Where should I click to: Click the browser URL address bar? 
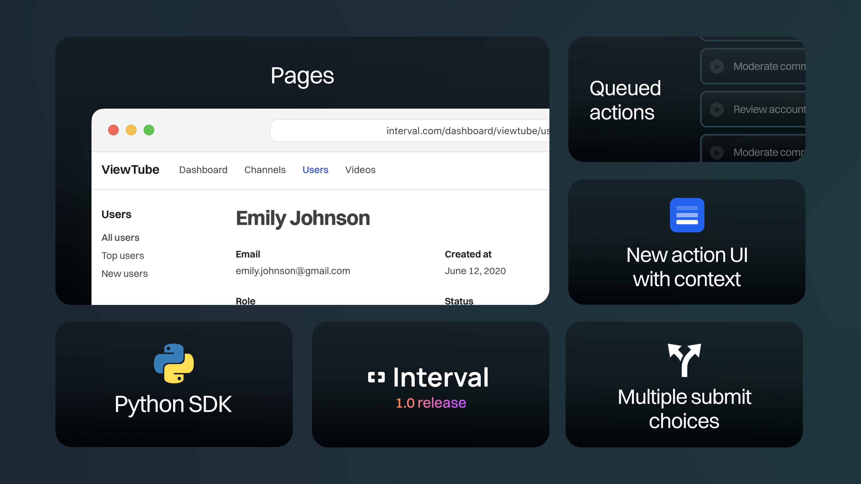pos(410,131)
